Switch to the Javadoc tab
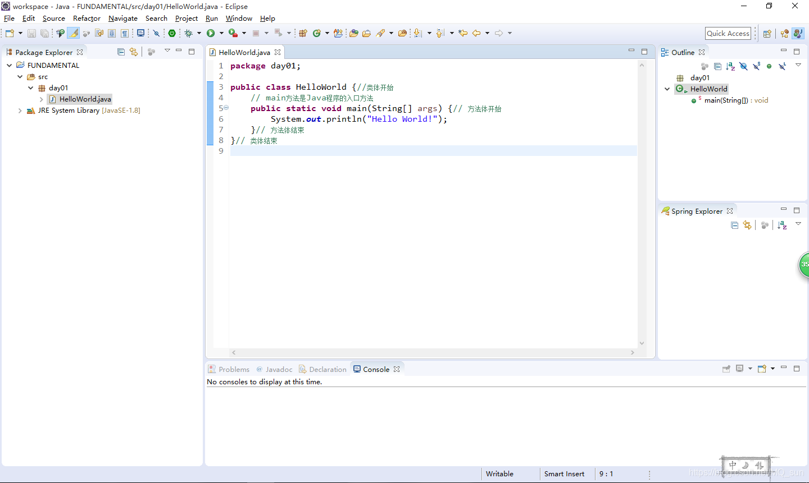809x483 pixels. (x=275, y=369)
